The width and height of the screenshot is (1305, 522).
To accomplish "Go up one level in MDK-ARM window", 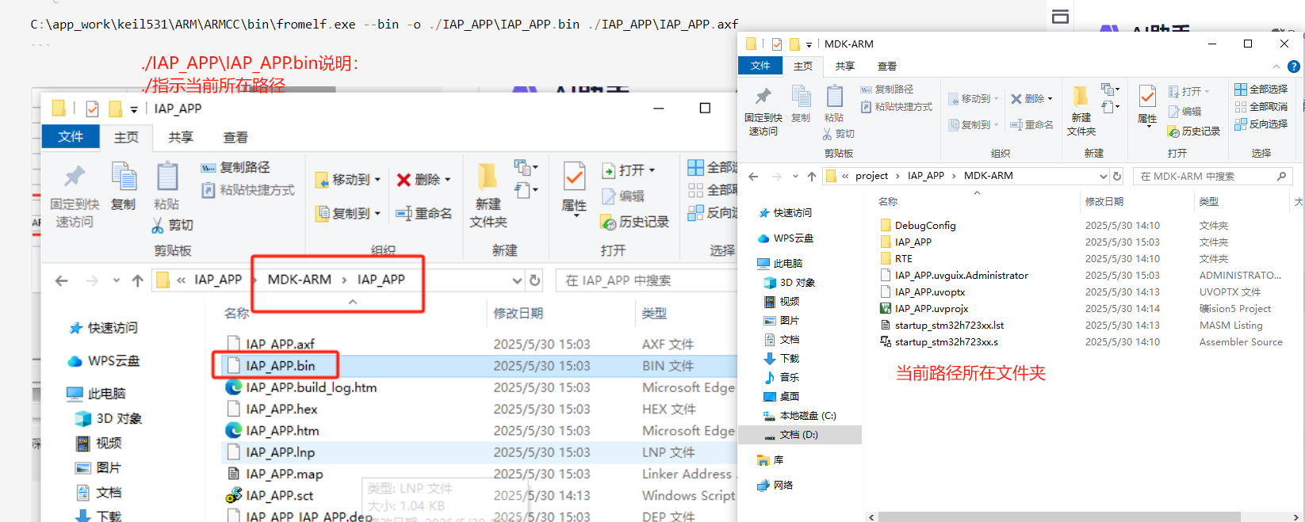I will click(811, 176).
